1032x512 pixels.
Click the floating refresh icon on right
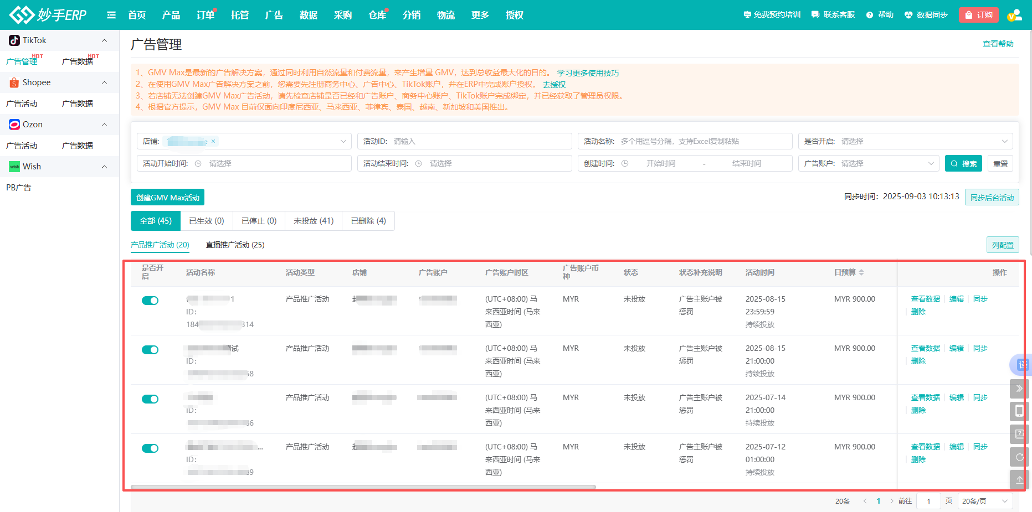pos(1019,457)
